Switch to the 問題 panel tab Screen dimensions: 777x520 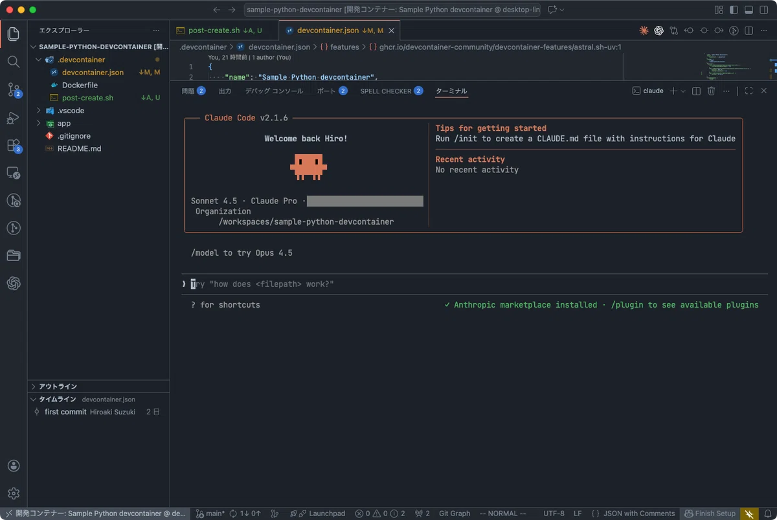(x=194, y=91)
